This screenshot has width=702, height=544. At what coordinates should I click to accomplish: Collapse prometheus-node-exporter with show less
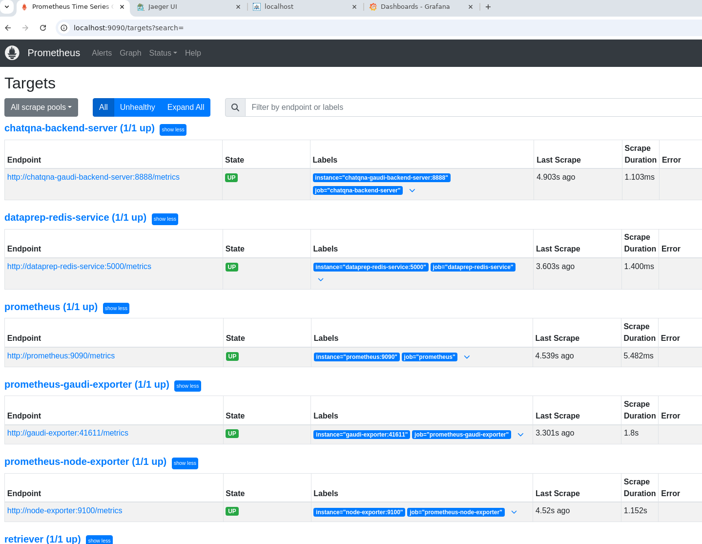point(185,463)
